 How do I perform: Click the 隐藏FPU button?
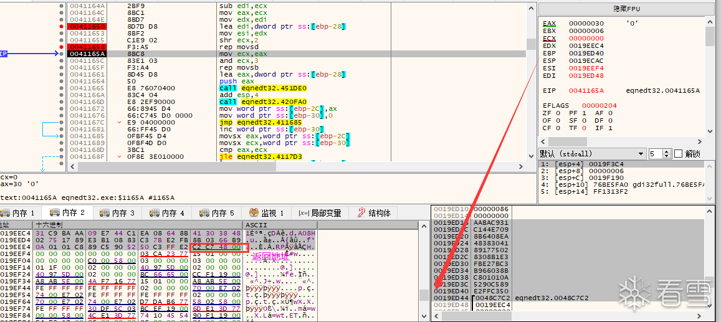(627, 9)
